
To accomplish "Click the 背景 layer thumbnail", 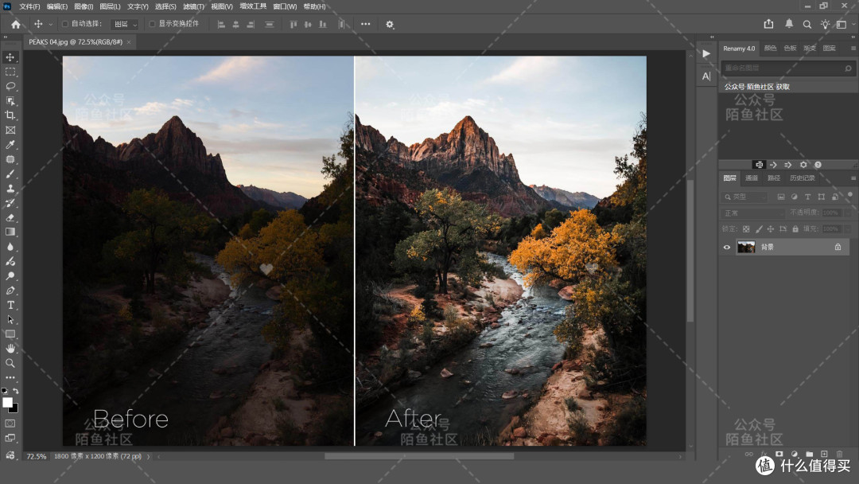I will pyautogui.click(x=746, y=248).
